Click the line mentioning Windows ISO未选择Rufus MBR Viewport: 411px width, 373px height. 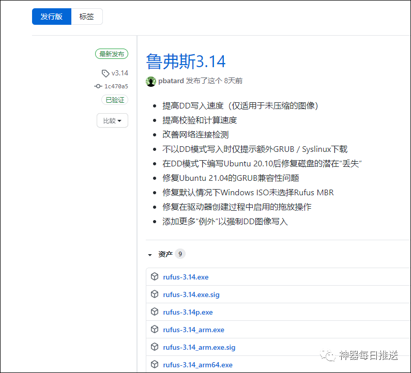click(x=248, y=193)
